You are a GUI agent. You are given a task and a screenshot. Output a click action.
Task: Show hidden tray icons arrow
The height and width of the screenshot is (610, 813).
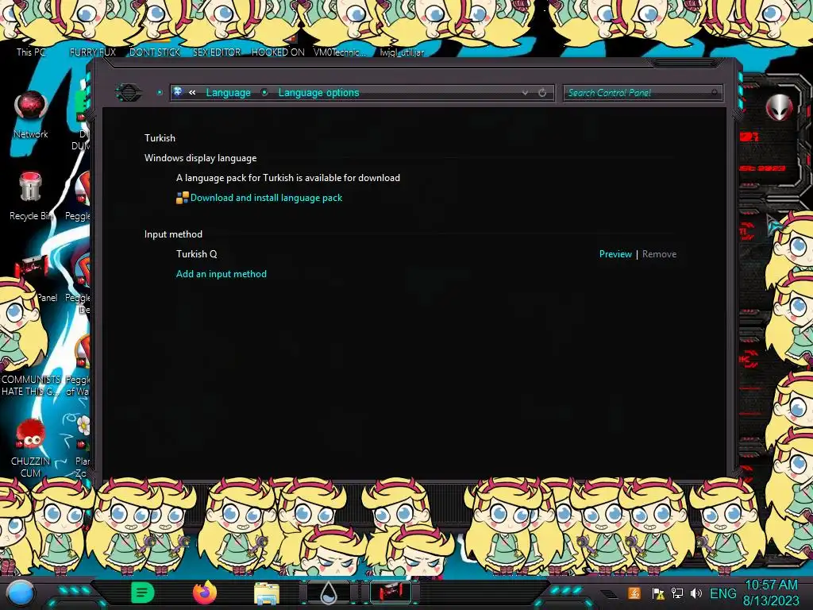(609, 594)
